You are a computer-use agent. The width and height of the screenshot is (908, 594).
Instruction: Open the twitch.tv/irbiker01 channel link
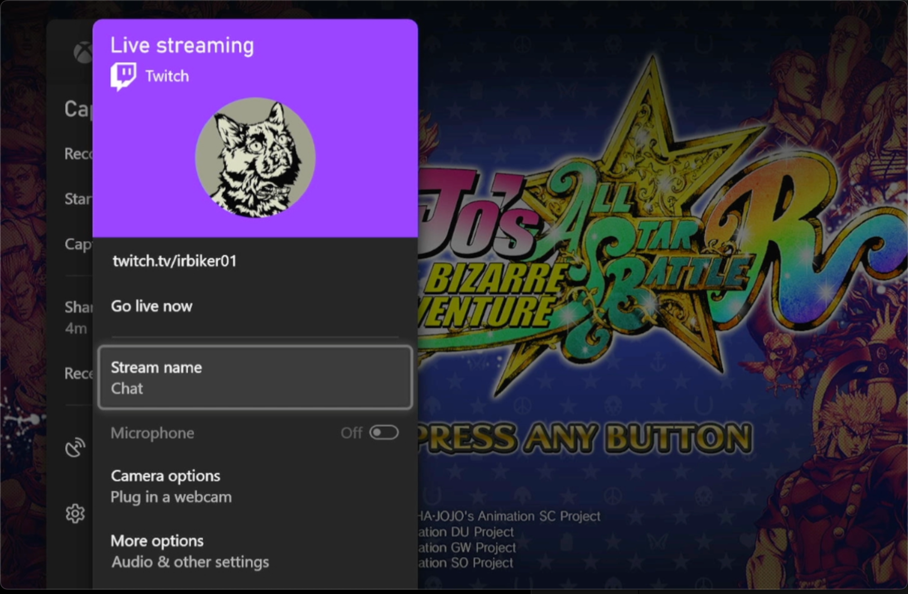click(174, 260)
